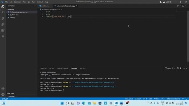Open run button dropdown arrow
189x106 pixels.
180,6
